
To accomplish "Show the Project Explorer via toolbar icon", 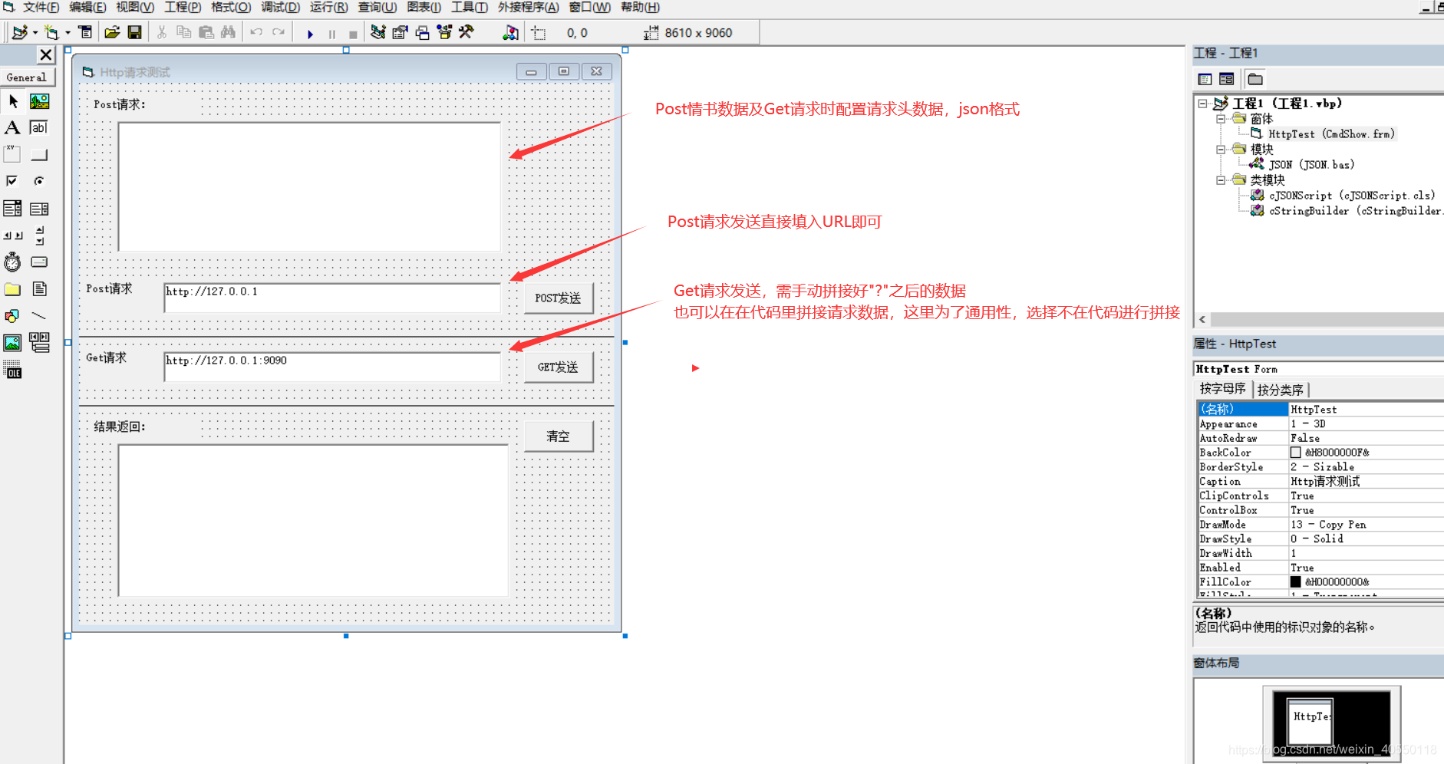I will click(377, 33).
